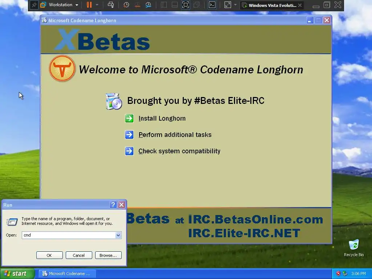Show or hide the library sidebar
Image resolution: width=372 pixels, height=279 pixels.
(x=164, y=5)
